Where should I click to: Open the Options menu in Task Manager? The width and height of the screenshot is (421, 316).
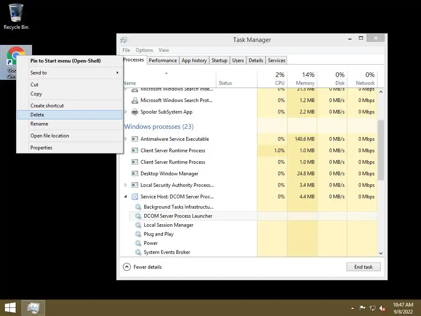(144, 50)
